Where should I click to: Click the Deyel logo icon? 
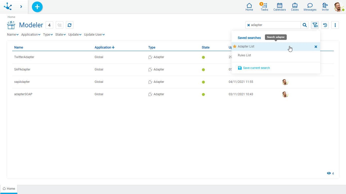(x=8, y=6)
